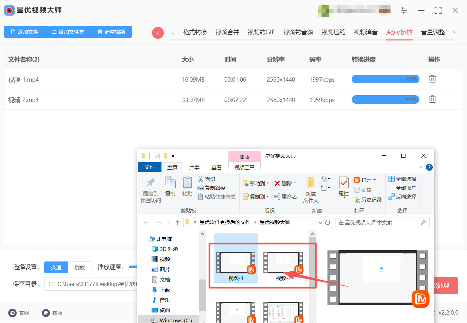Delete 视频-1.mp4 with its trash icon

[x=432, y=79]
